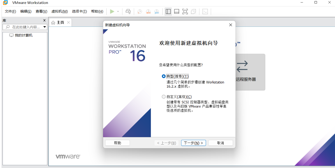Open the 虚拟机(M) menu

tap(60, 11)
